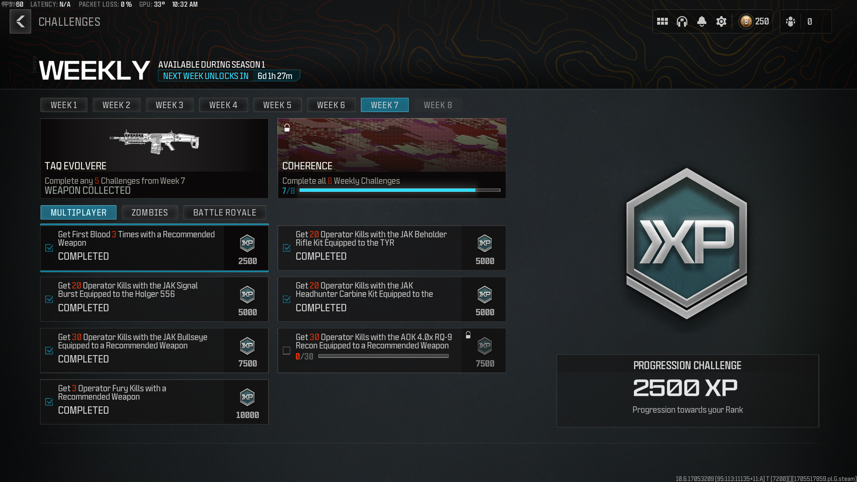Switch to the Week 6 tab
857x482 pixels.
pyautogui.click(x=331, y=105)
